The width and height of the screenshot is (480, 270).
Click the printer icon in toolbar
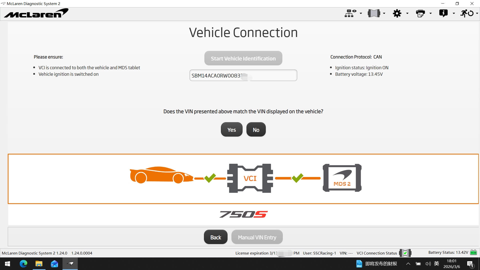(x=420, y=13)
